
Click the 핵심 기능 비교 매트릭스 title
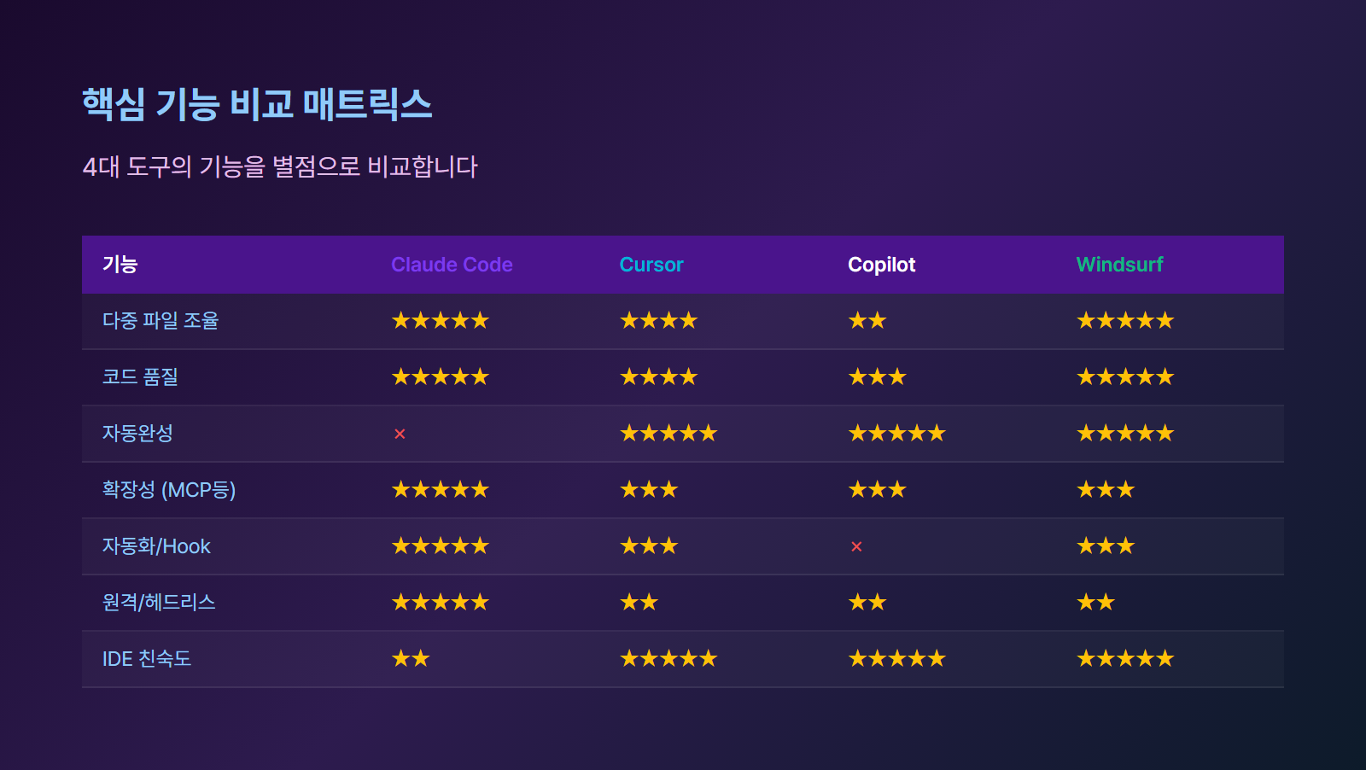tap(257, 104)
